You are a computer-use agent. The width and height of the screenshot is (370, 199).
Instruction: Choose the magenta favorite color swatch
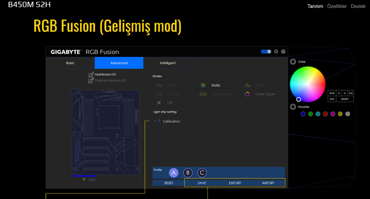point(333,114)
